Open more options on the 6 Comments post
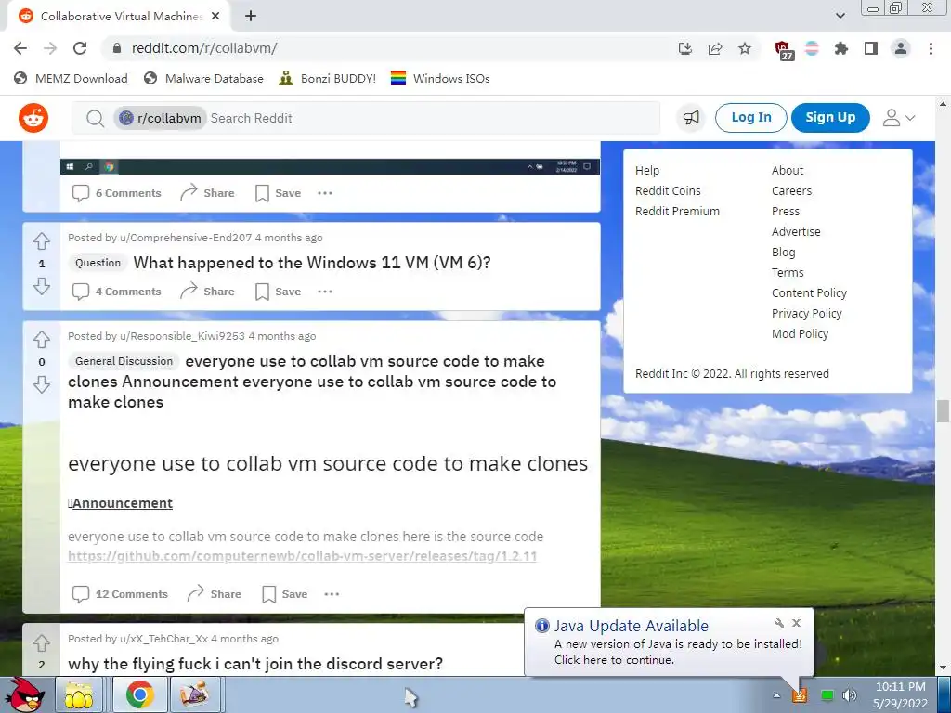 tap(325, 193)
